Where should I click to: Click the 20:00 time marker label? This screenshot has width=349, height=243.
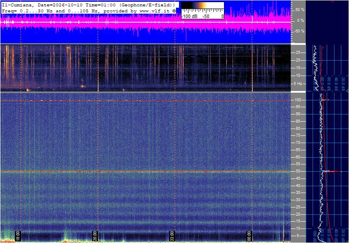coord(95,236)
